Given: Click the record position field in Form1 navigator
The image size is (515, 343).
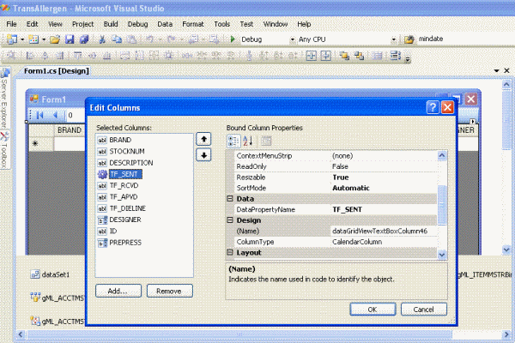Looking at the screenshot, I should click(x=75, y=115).
